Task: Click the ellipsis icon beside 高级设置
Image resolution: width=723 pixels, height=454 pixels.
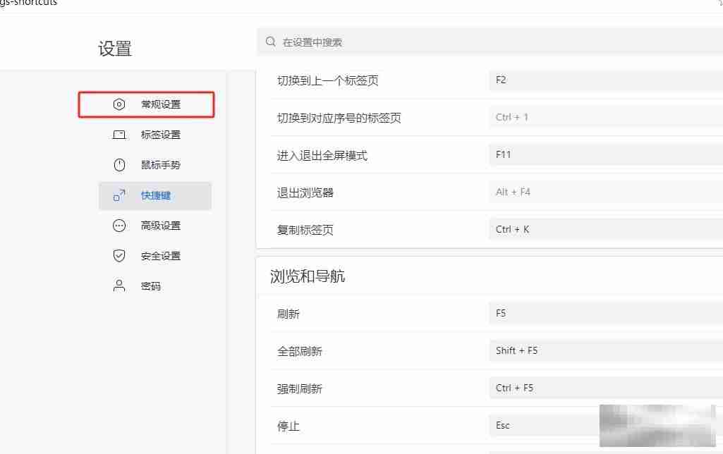Action: [x=119, y=226]
